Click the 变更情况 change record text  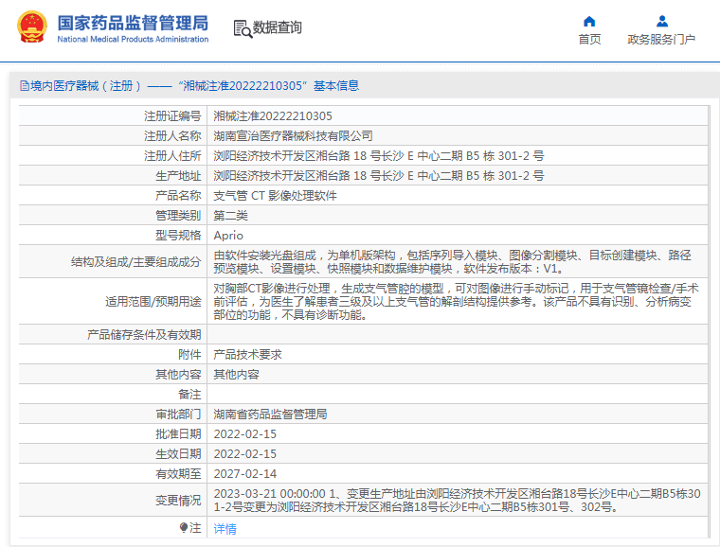[x=457, y=501]
